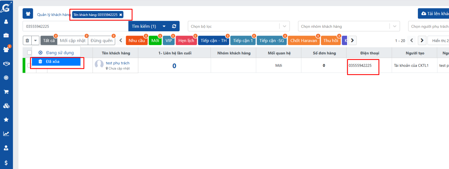Switch to the "Mới cập nhật" tab
Screen dimensions: 449x169
pos(72,41)
